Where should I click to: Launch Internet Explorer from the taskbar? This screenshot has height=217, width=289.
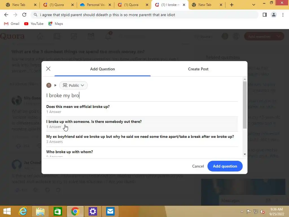coord(23,211)
